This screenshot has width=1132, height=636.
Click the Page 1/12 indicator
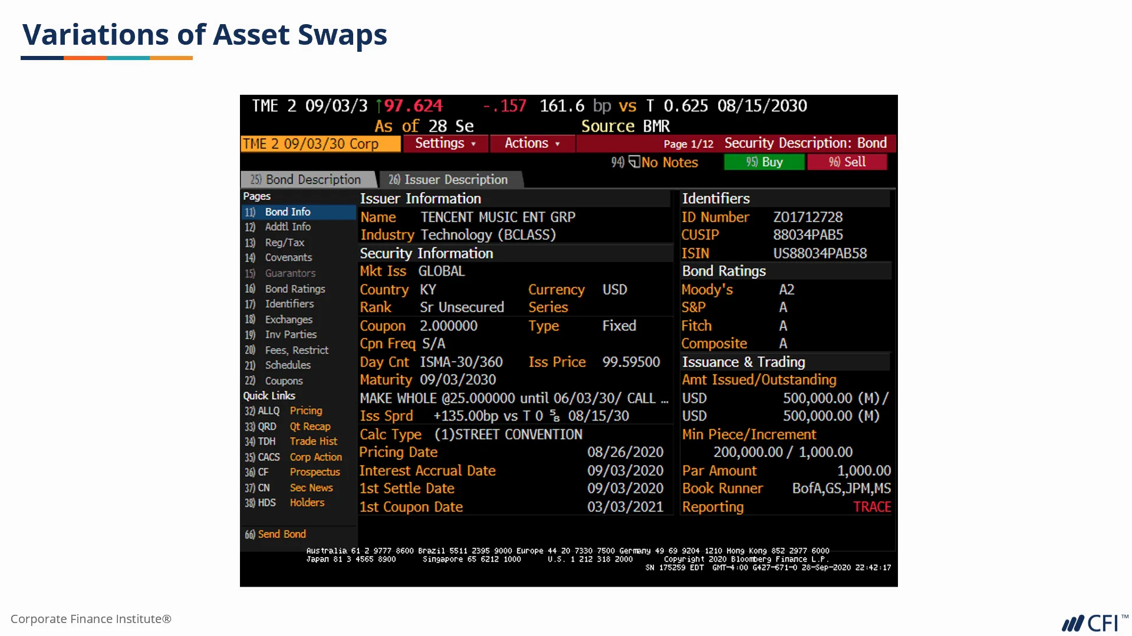click(x=688, y=144)
